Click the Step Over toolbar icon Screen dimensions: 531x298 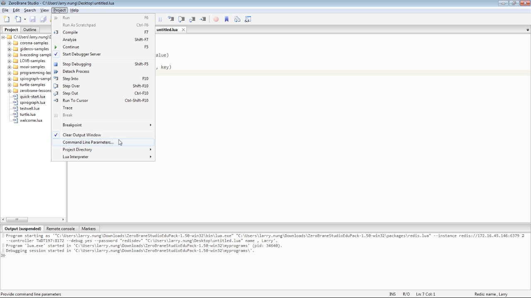point(182,19)
